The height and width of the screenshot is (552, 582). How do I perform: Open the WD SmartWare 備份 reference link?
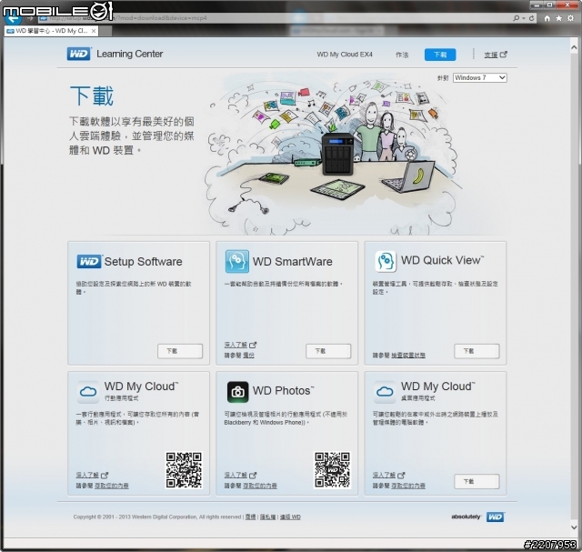point(248,356)
